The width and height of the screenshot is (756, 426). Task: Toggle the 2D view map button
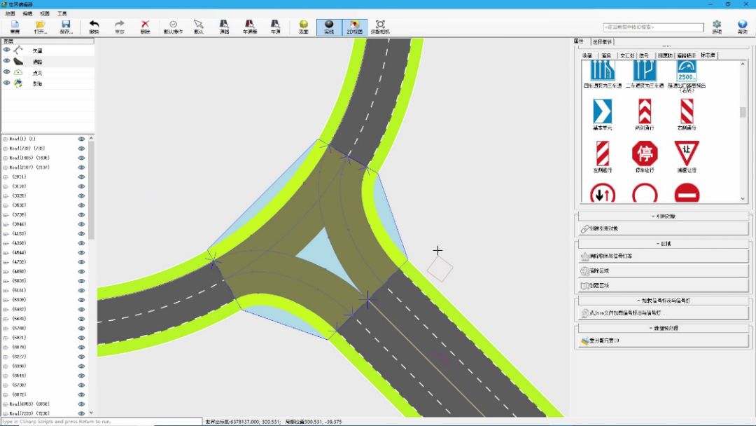354,27
